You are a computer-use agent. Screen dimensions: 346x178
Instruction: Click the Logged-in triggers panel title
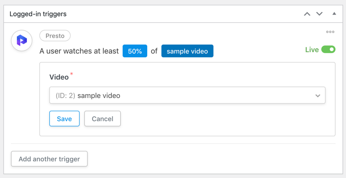point(38,14)
